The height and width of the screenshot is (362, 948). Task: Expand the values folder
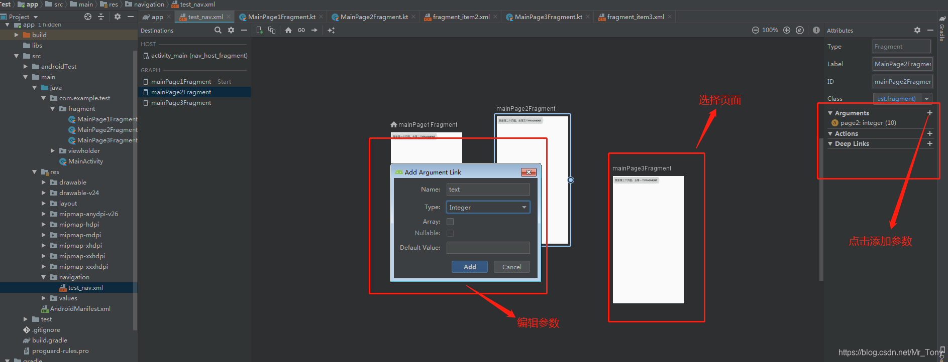44,298
